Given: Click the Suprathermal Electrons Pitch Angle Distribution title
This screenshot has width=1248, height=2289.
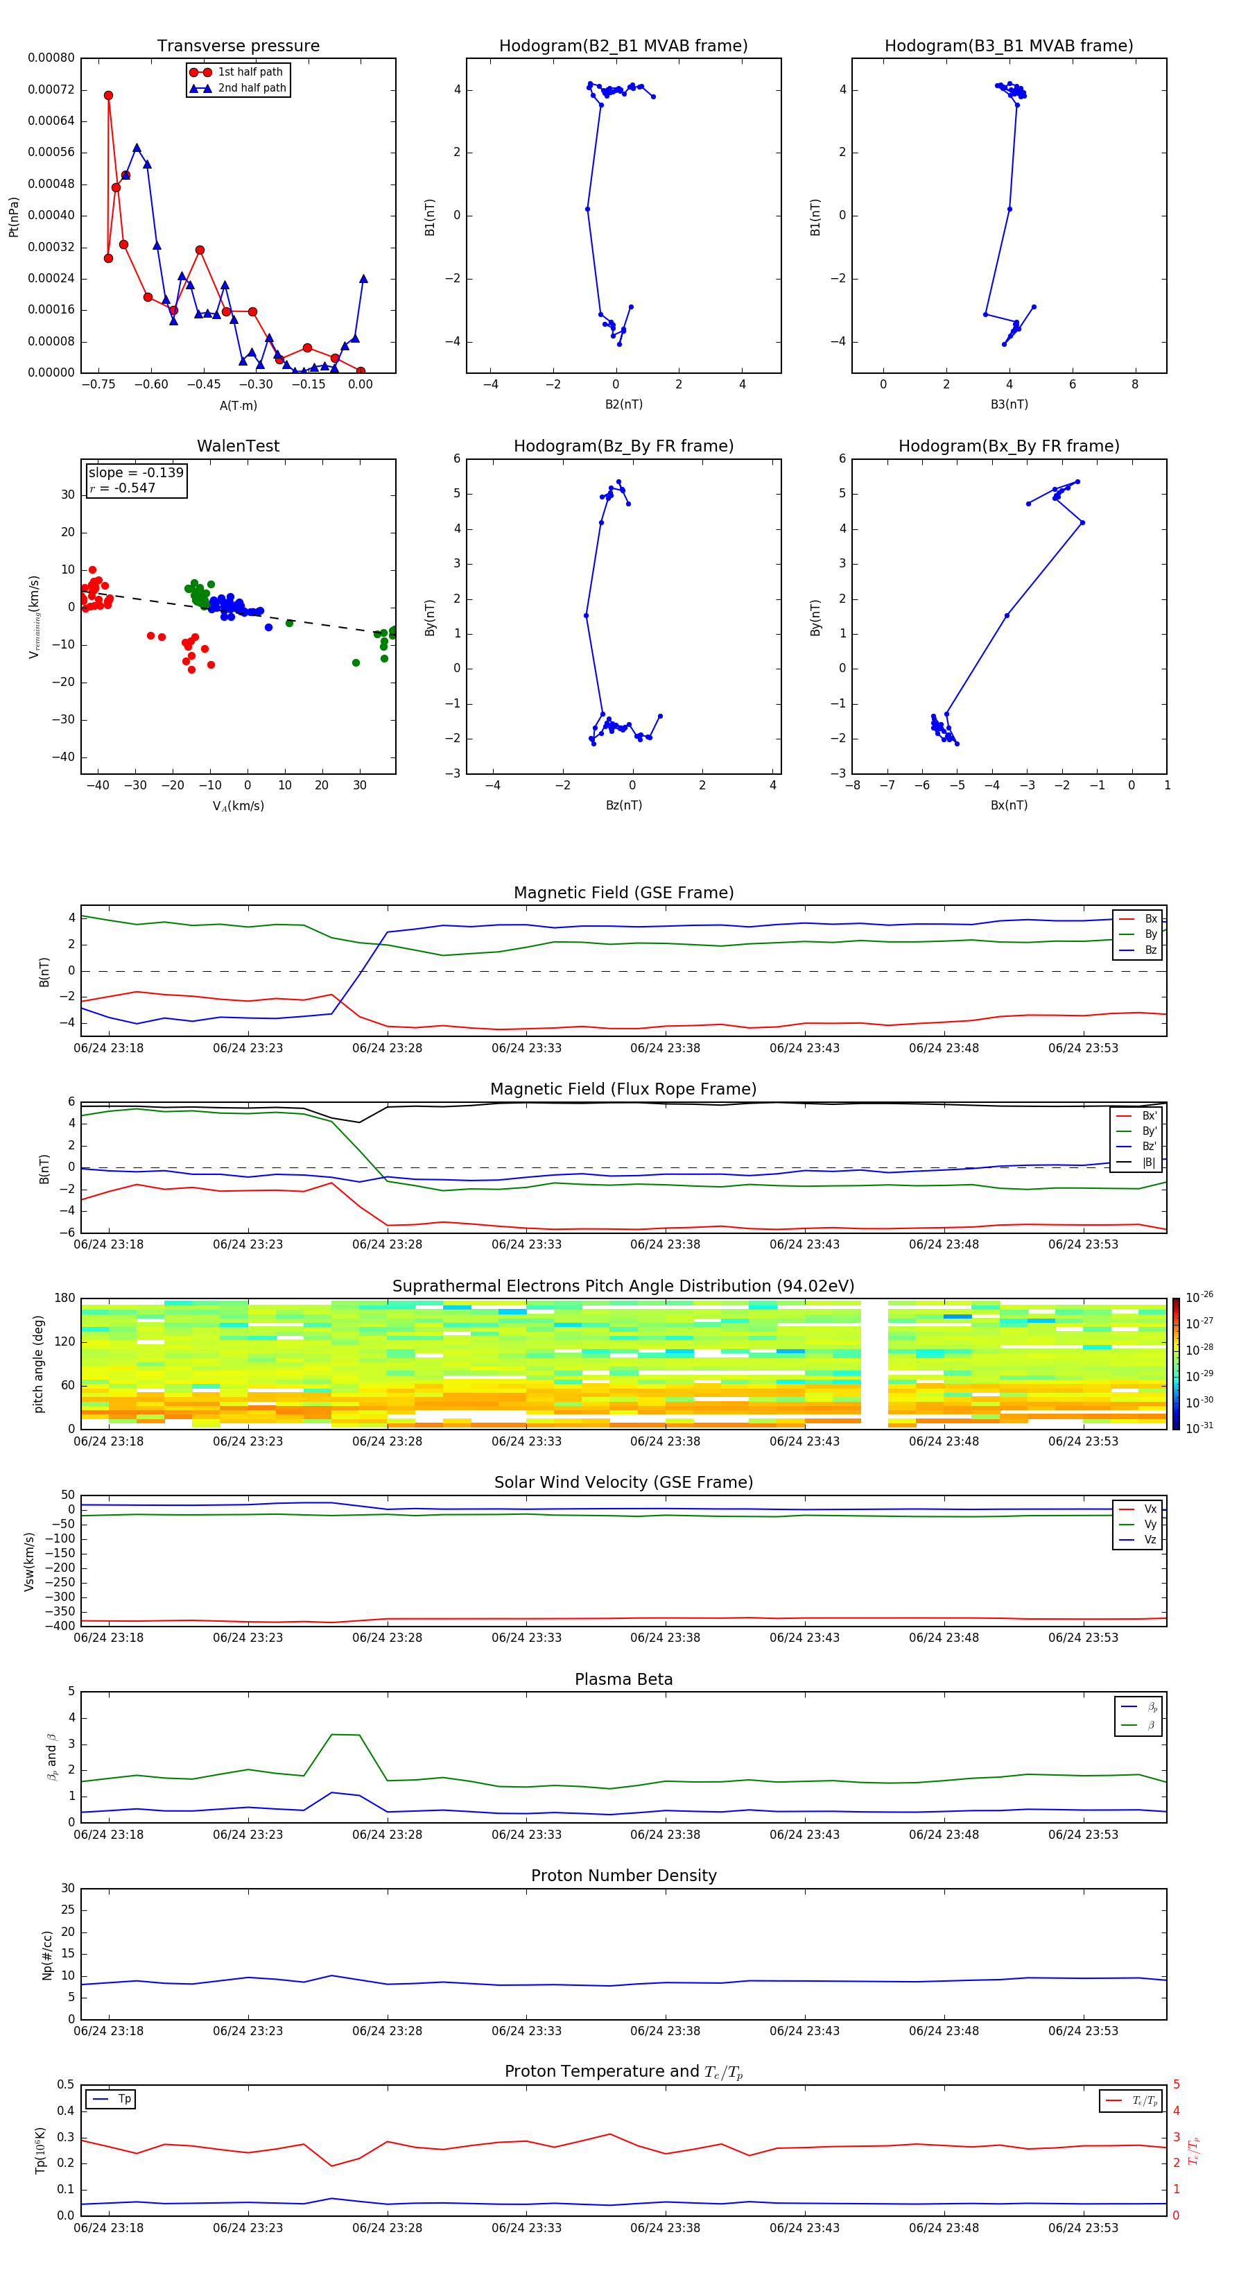Looking at the screenshot, I should tap(623, 1287).
